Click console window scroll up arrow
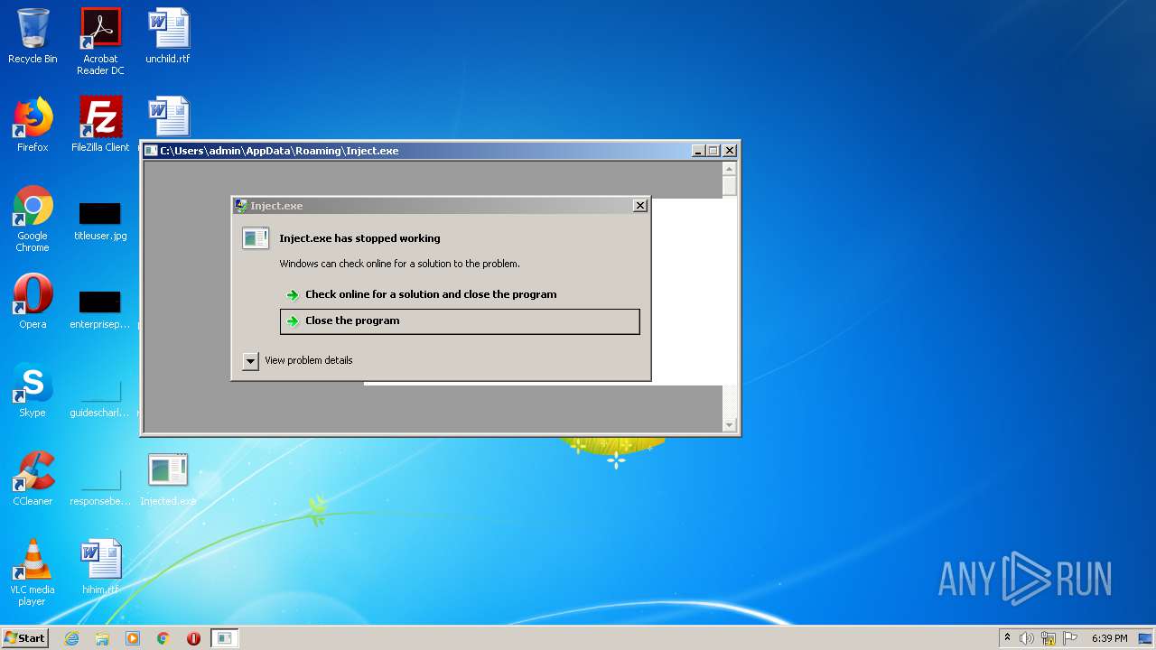The width and height of the screenshot is (1156, 650). pos(730,169)
